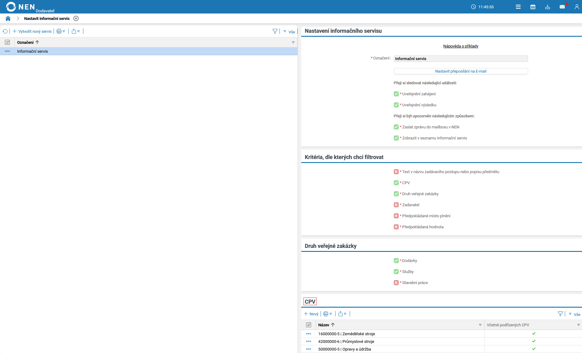Expand the print dropdown in left toolbar
The width and height of the screenshot is (582, 353).
(61, 31)
